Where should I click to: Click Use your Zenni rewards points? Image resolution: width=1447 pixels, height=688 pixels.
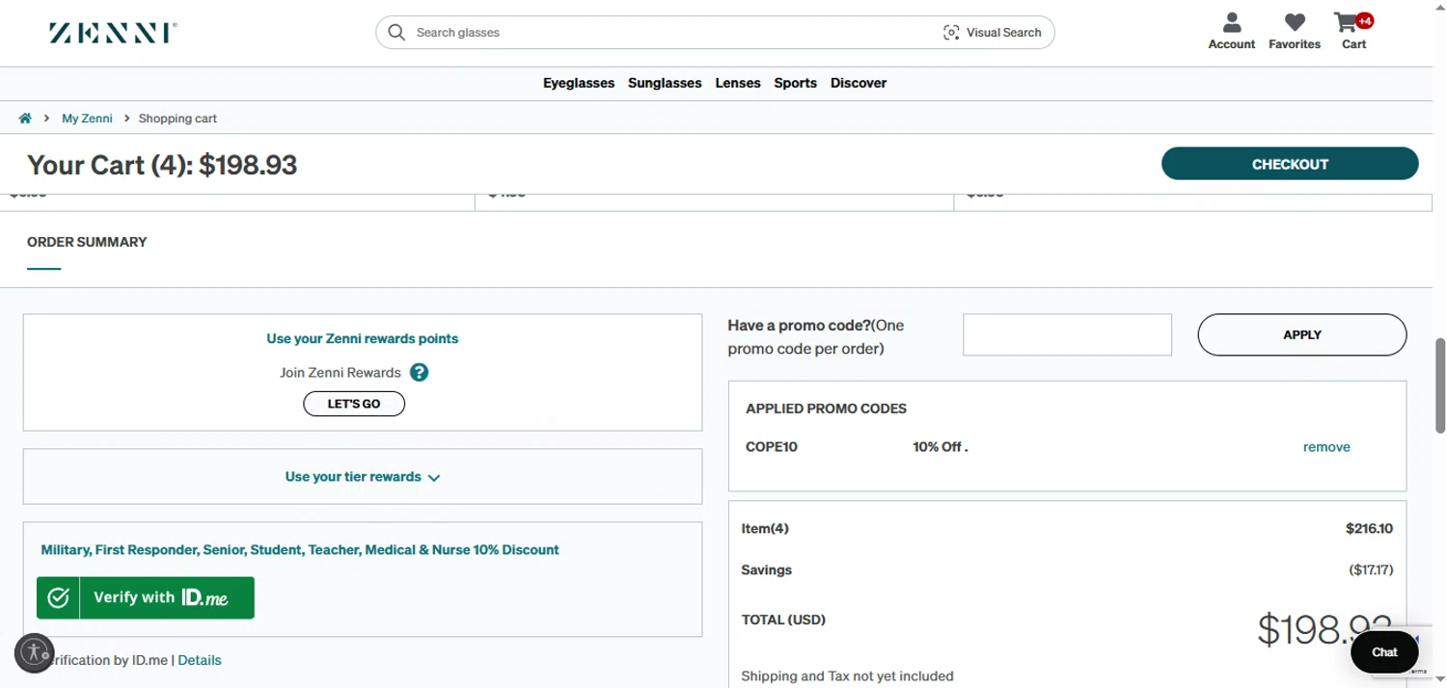[x=363, y=339]
